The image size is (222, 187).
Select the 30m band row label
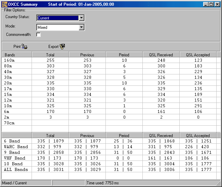8,77
